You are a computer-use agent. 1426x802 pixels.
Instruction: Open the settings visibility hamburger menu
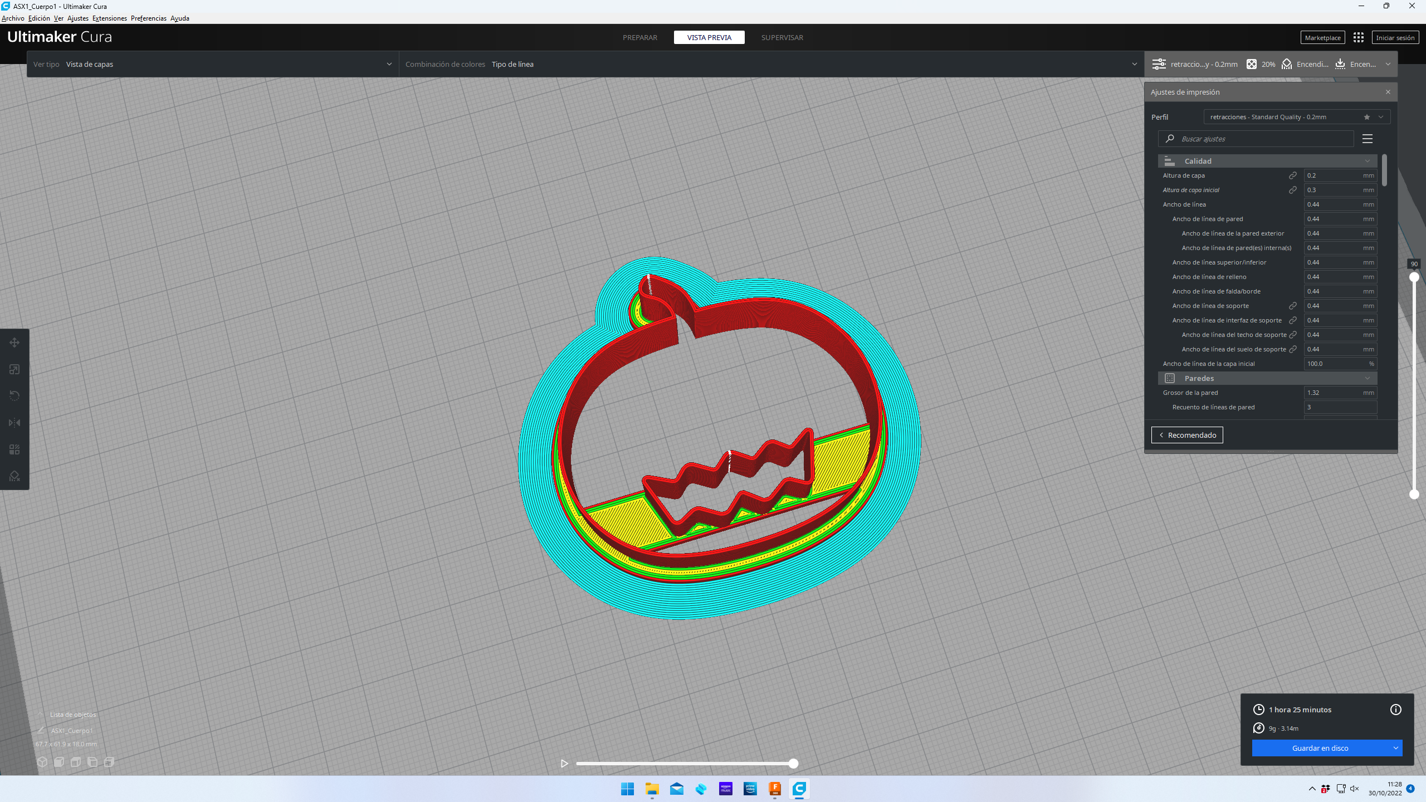(1367, 139)
